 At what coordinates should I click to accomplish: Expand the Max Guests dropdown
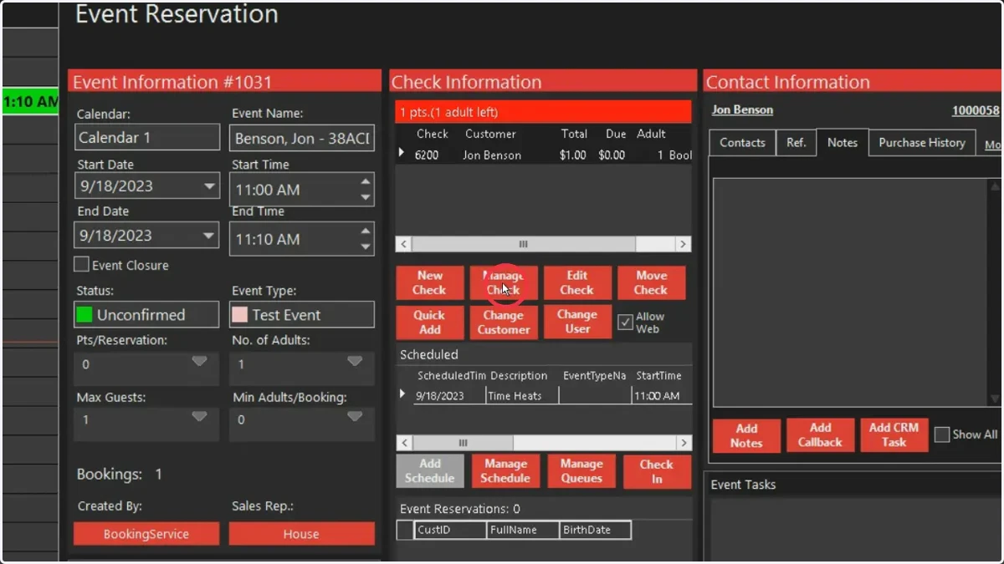199,417
